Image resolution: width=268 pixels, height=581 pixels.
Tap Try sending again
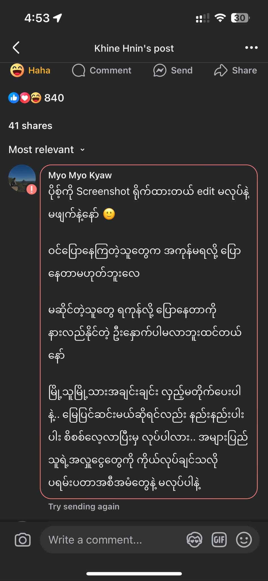[84, 506]
